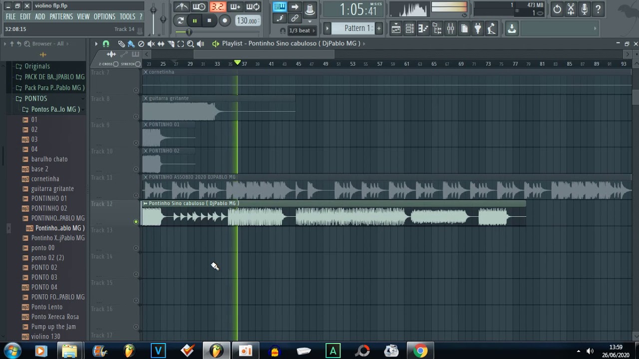Open the Mixer window

coord(450,29)
